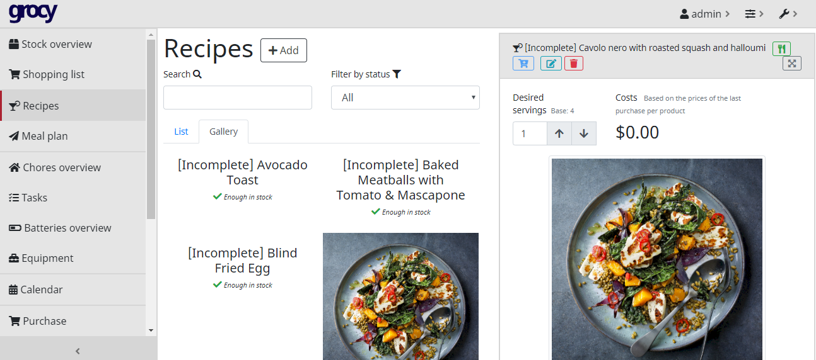This screenshot has width=816, height=360.
Task: Expand the admin user menu
Action: (x=705, y=13)
